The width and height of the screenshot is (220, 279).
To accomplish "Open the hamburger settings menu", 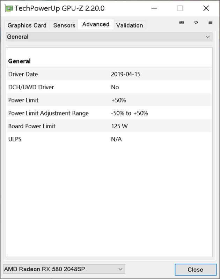I will 210,22.
